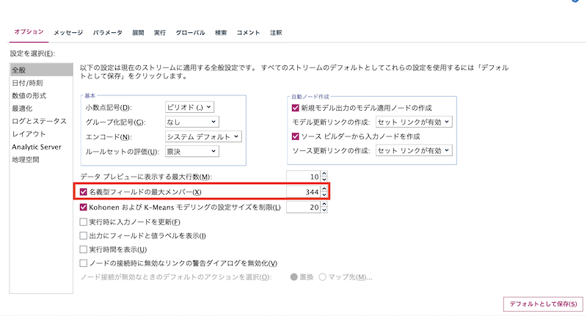Image resolution: width=587 pixels, height=316 pixels.
Task: Open the グループ化記号 dropdown
Action: [192, 122]
